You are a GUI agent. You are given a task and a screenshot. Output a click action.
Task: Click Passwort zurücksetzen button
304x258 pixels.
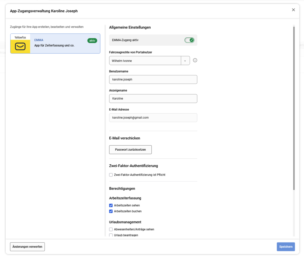coord(130,150)
